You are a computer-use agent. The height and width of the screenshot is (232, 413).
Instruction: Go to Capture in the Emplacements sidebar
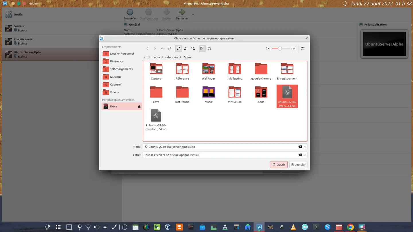pyautogui.click(x=122, y=84)
